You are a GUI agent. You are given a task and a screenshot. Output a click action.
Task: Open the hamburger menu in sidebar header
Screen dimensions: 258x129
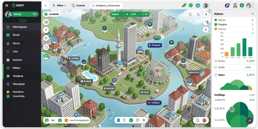pos(7,6)
